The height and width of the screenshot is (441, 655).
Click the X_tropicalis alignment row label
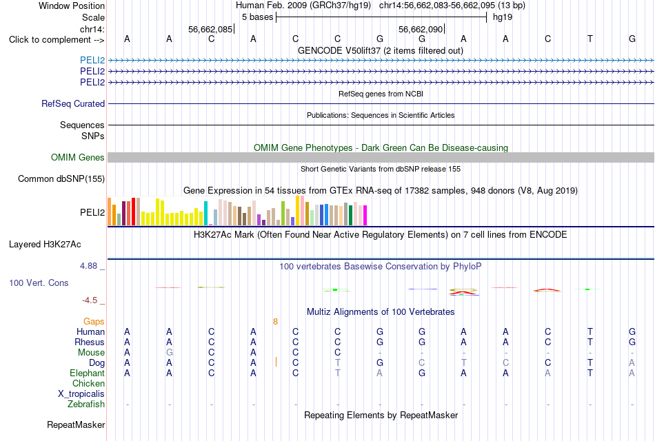tap(81, 394)
